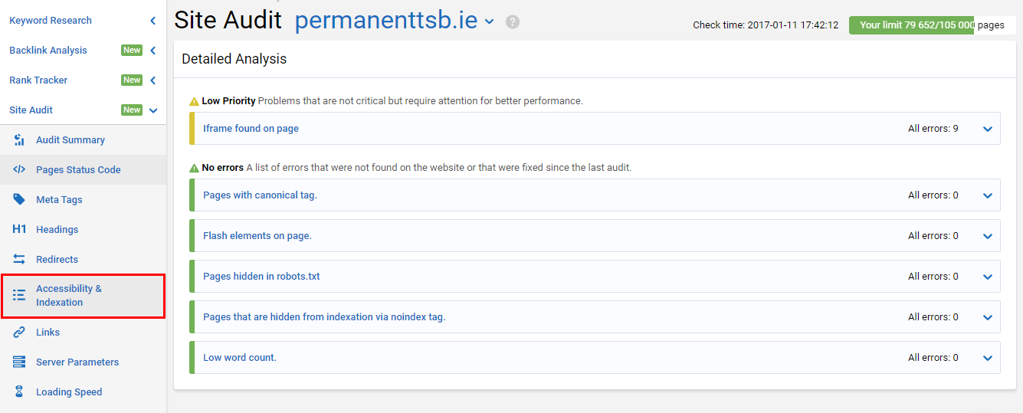This screenshot has width=1023, height=413.
Task: Expand Pages with canonical tag chevron
Action: 988,195
